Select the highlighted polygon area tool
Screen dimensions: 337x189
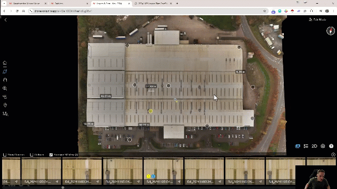point(5,71)
